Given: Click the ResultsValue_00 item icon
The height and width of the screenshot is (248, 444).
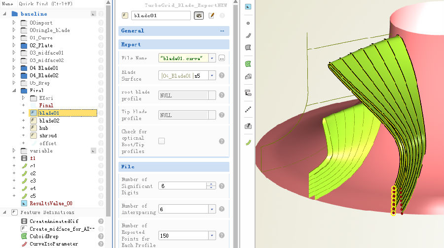Looking at the screenshot, I should click(24, 203).
